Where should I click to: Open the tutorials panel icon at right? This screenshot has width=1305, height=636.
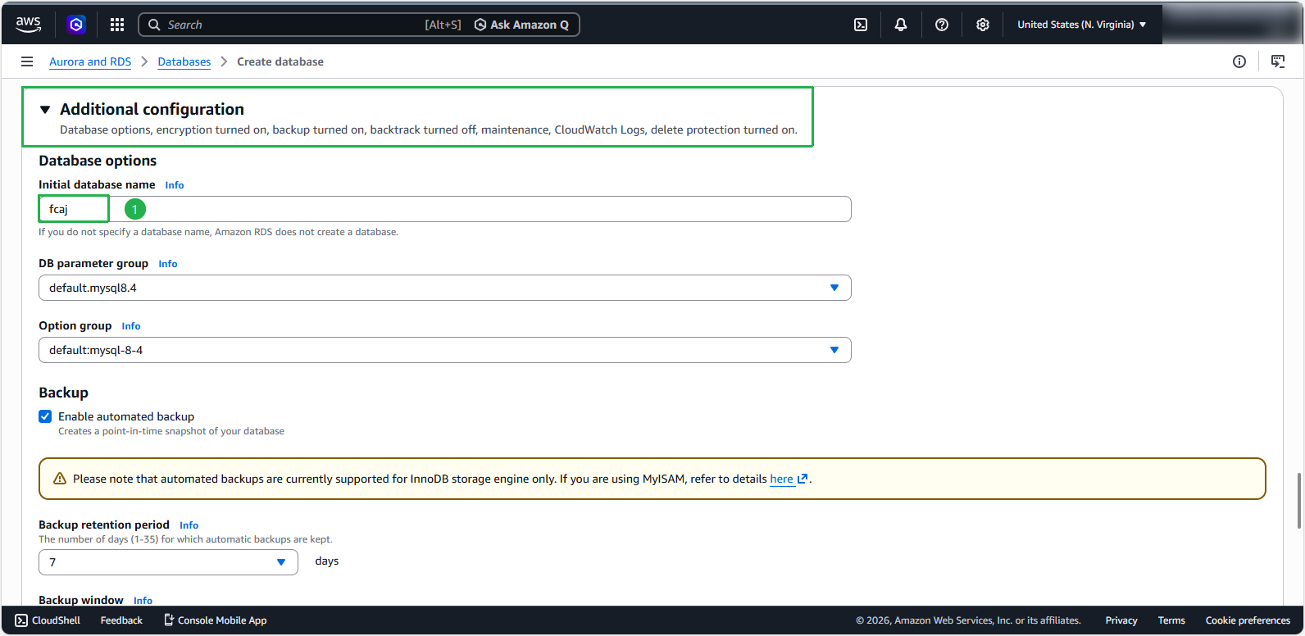[1278, 61]
